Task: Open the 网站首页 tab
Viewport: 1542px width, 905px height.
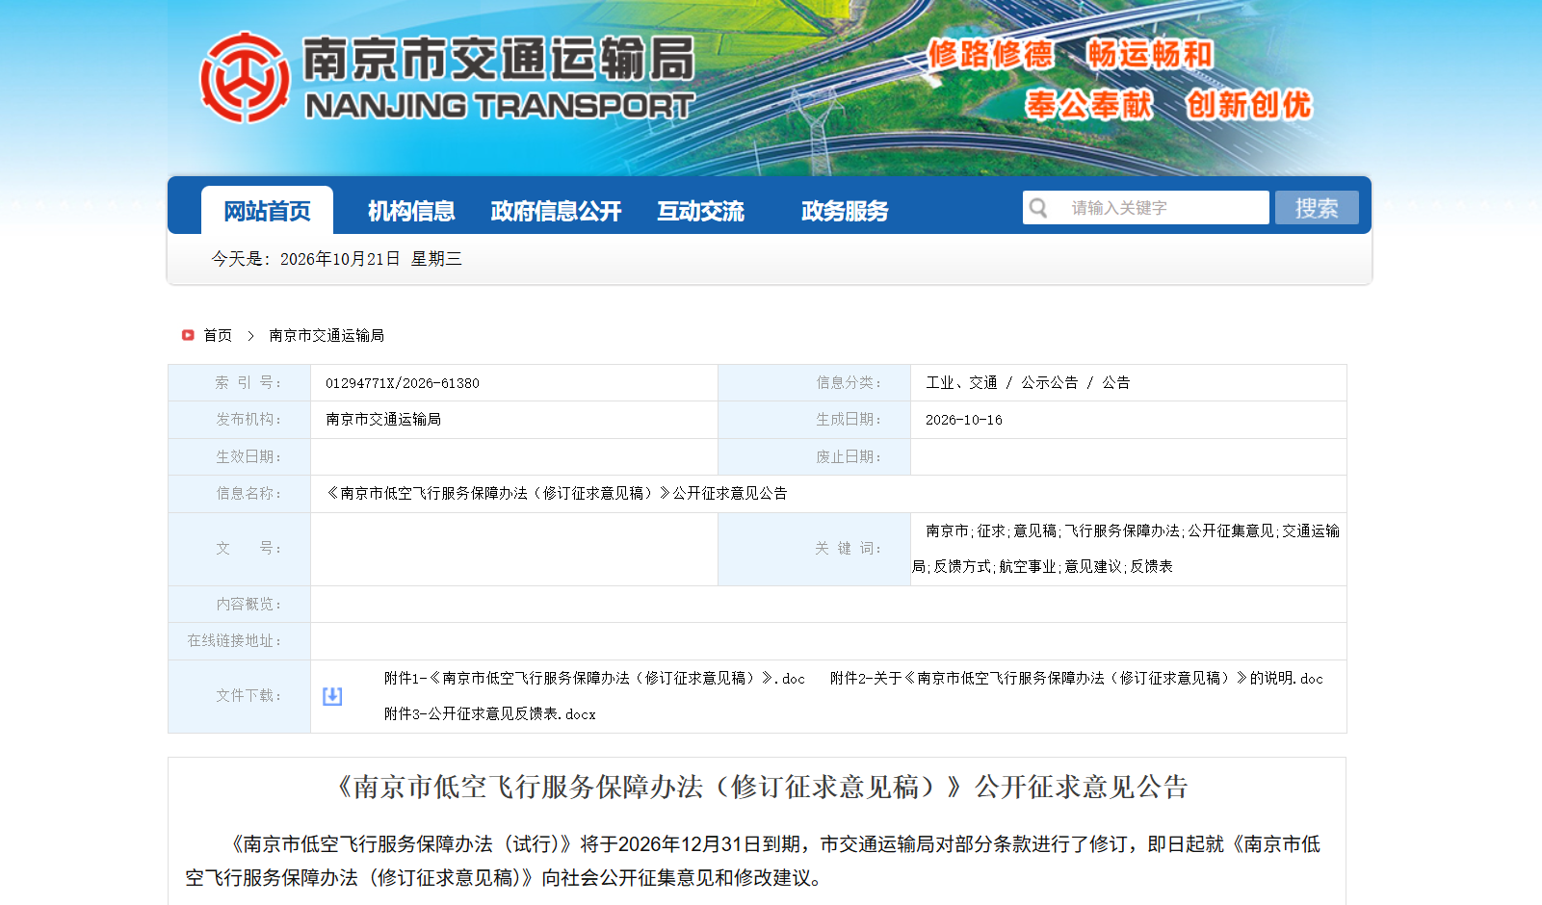Action: (x=267, y=210)
